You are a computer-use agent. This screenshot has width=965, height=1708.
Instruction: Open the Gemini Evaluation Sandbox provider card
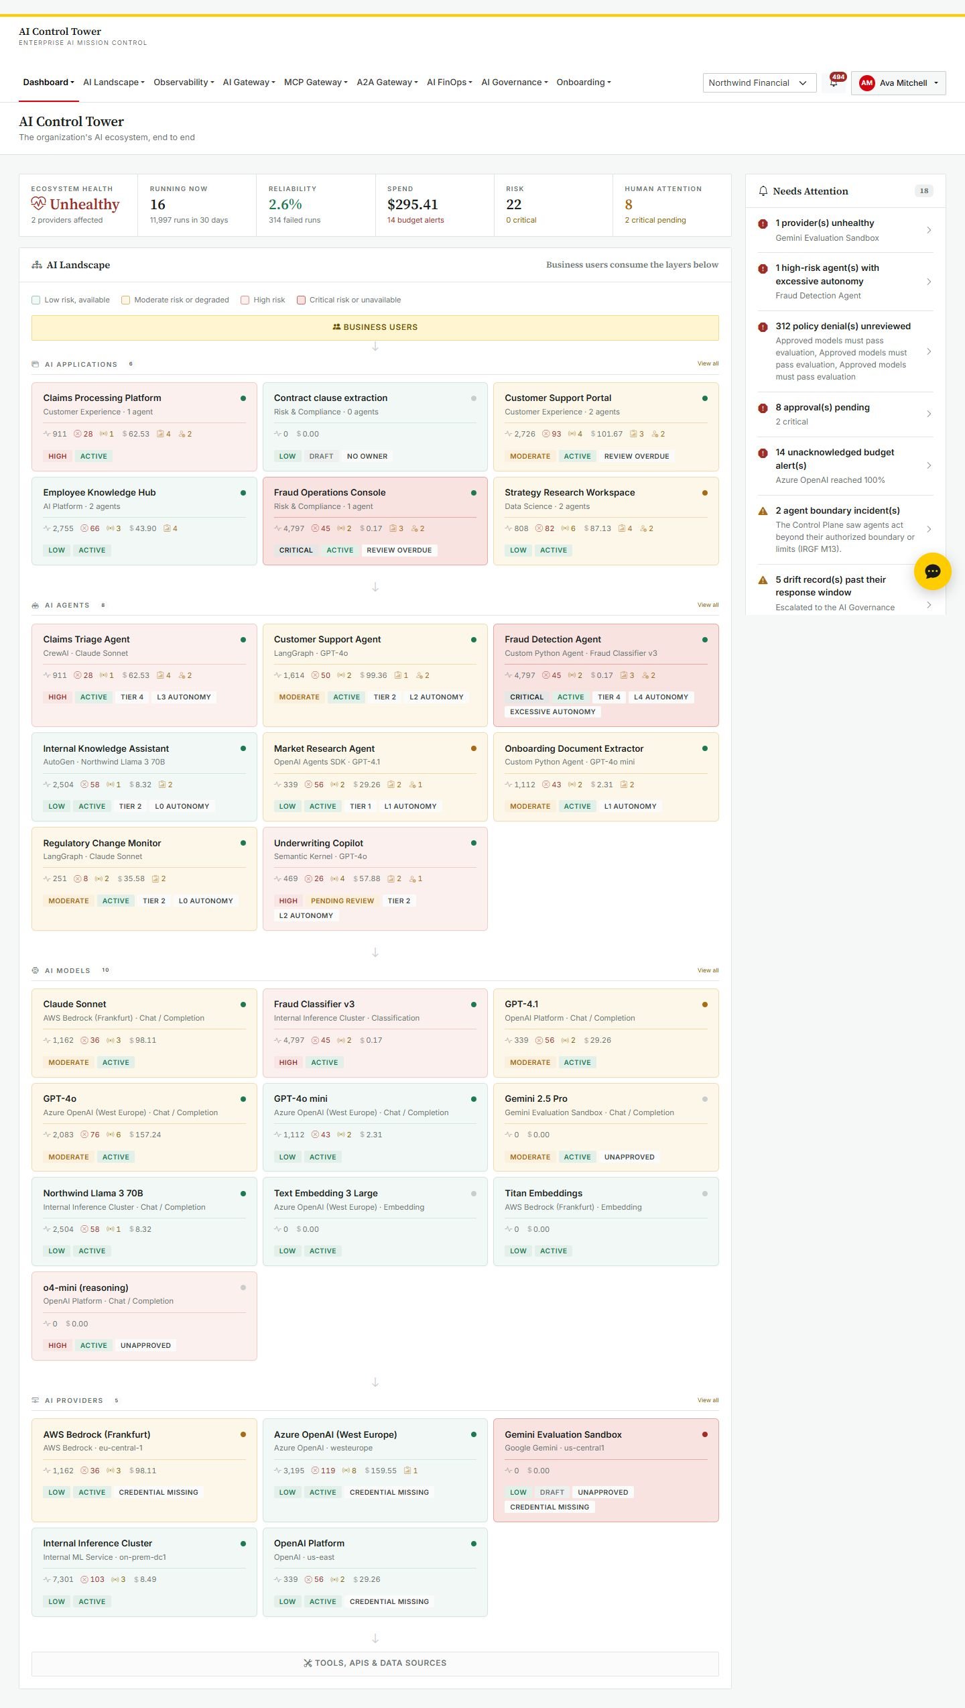click(x=606, y=1470)
